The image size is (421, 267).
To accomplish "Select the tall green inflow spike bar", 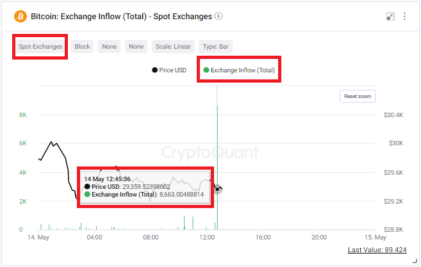I will (x=217, y=168).
